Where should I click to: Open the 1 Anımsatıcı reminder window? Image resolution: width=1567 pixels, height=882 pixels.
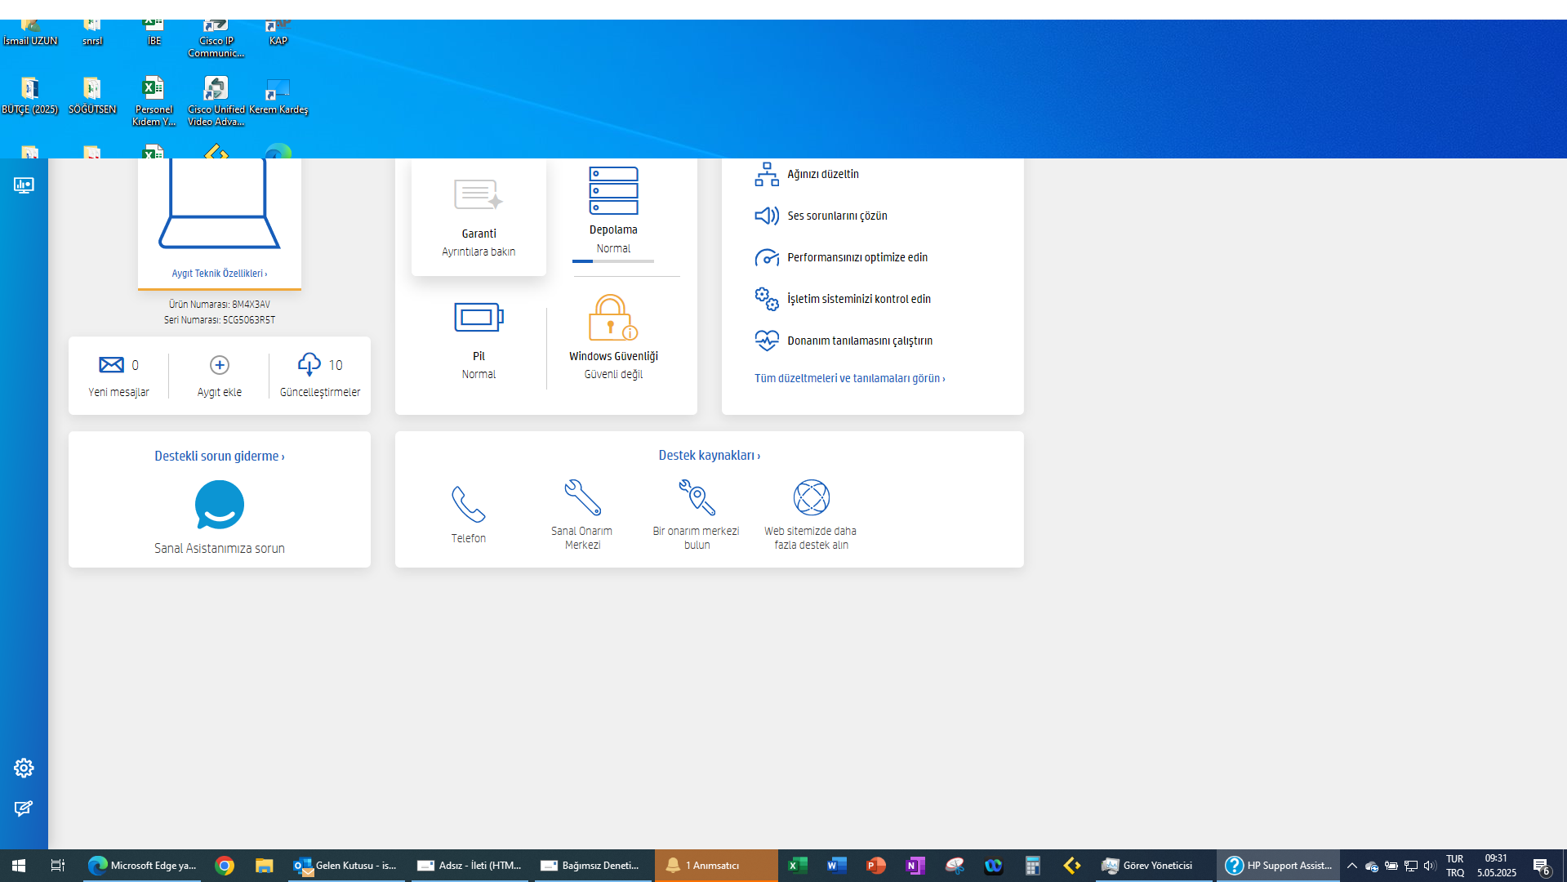716,866
